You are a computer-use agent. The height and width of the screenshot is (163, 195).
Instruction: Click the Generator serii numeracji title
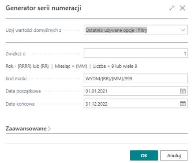coord(43,8)
